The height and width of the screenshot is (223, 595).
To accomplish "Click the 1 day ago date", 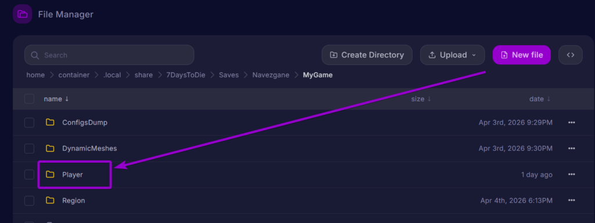I will (x=536, y=174).
